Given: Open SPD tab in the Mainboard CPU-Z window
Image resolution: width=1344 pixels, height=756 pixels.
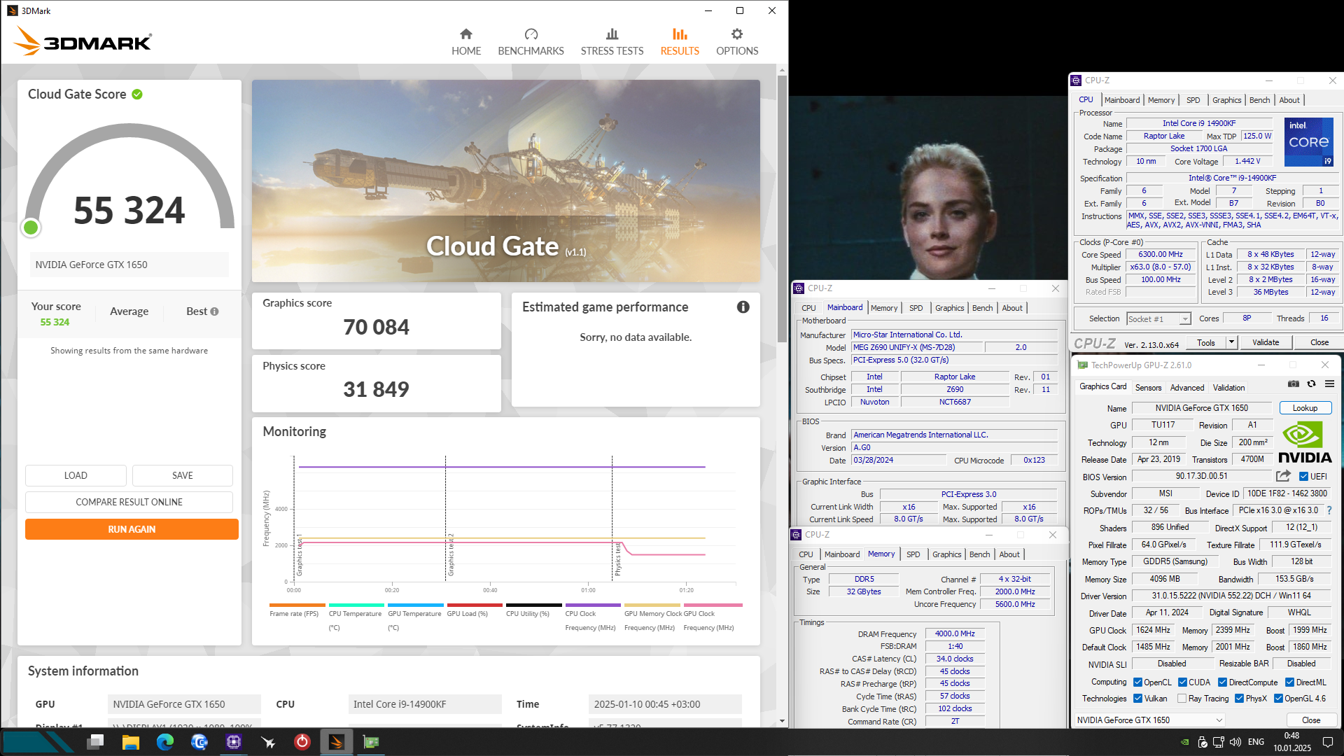Looking at the screenshot, I should pos(916,308).
